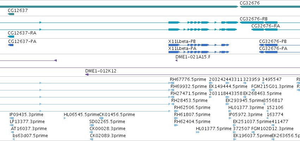Click the double-arrow feature under HL01377.5prime
The image size is (300, 141).
click(x=198, y=132)
